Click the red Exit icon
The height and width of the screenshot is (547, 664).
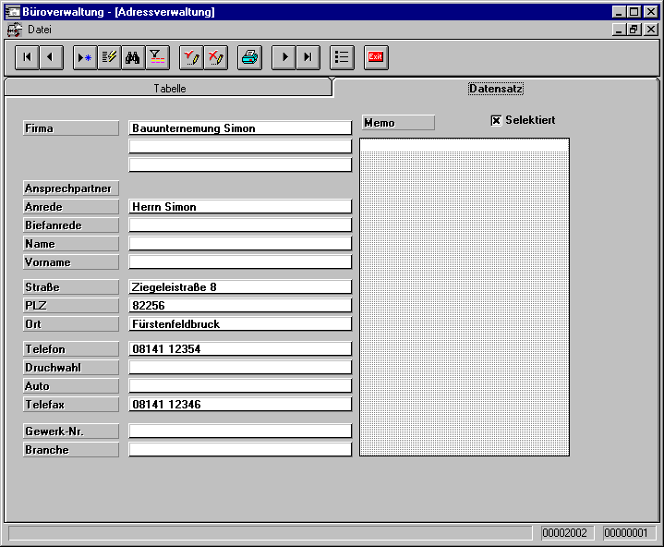[376, 57]
